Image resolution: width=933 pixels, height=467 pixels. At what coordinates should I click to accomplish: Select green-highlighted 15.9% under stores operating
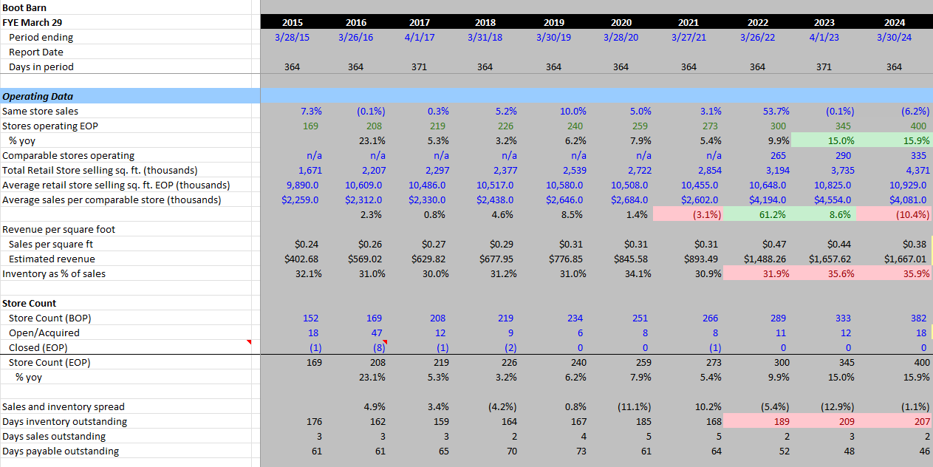(895, 140)
